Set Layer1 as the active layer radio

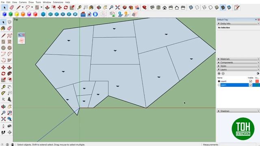point(219,85)
